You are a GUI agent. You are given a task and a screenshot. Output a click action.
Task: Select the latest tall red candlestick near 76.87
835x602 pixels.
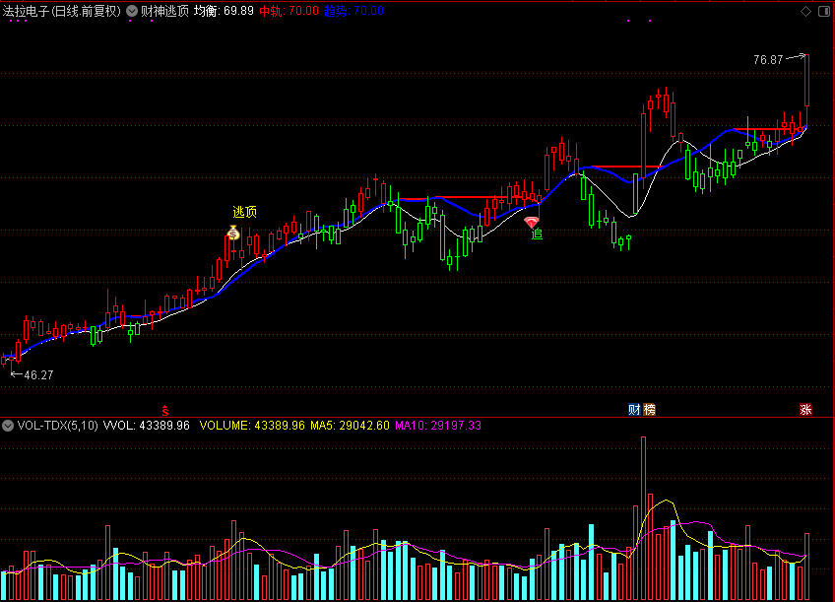(806, 80)
